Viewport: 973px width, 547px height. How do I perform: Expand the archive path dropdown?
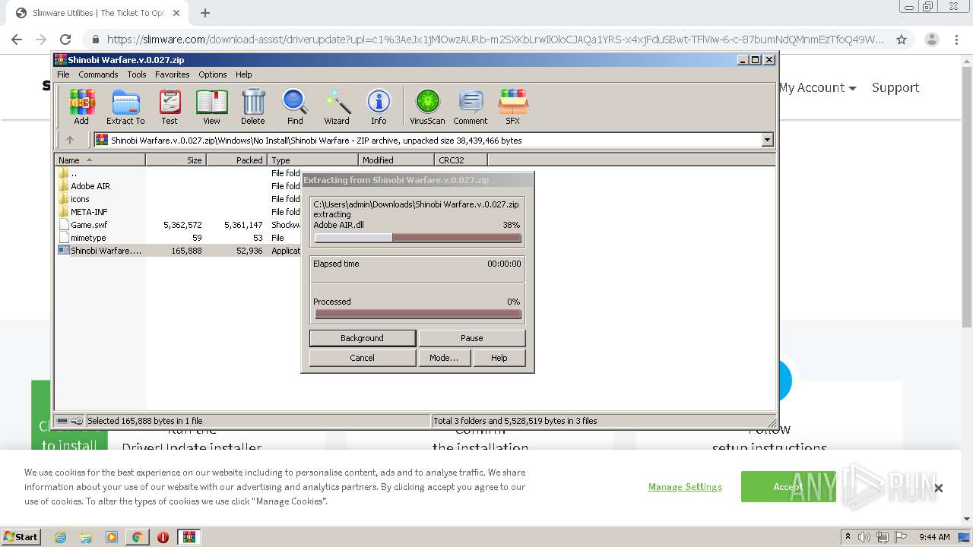click(x=767, y=140)
